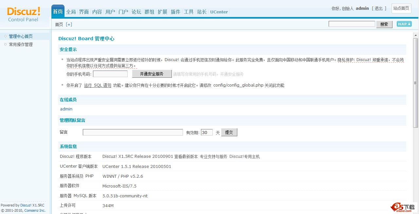419x214 pixels.
Task: Click the 站点首页 button
Action: click(401, 8)
